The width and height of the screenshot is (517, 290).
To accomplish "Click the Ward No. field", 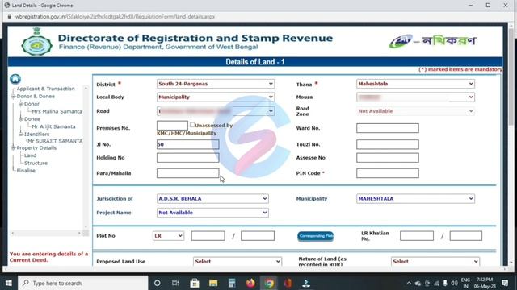I will 388,128.
